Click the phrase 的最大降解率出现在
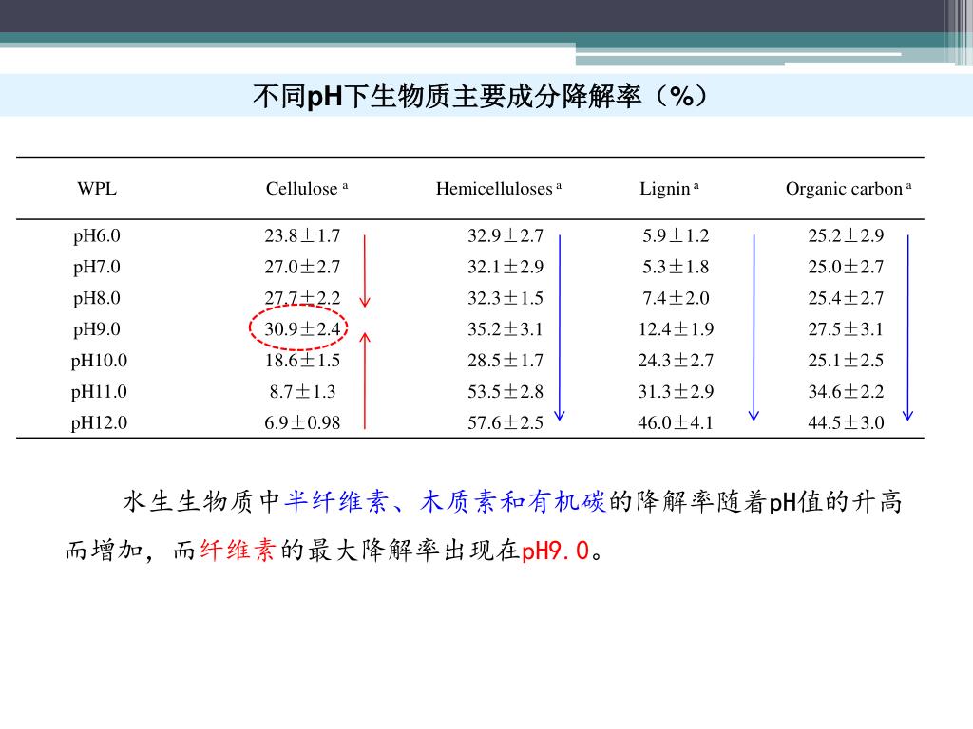 tap(400, 550)
